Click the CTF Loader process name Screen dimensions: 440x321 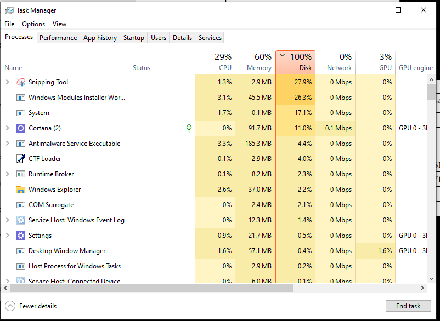[44, 159]
